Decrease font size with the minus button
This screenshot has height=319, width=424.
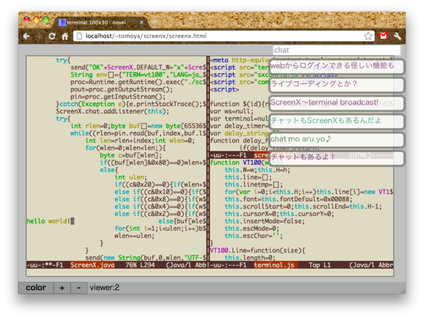[78, 288]
